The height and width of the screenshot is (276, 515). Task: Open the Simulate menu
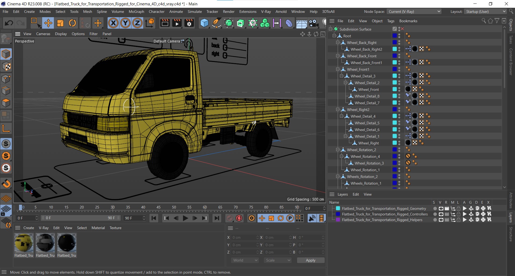click(x=194, y=12)
